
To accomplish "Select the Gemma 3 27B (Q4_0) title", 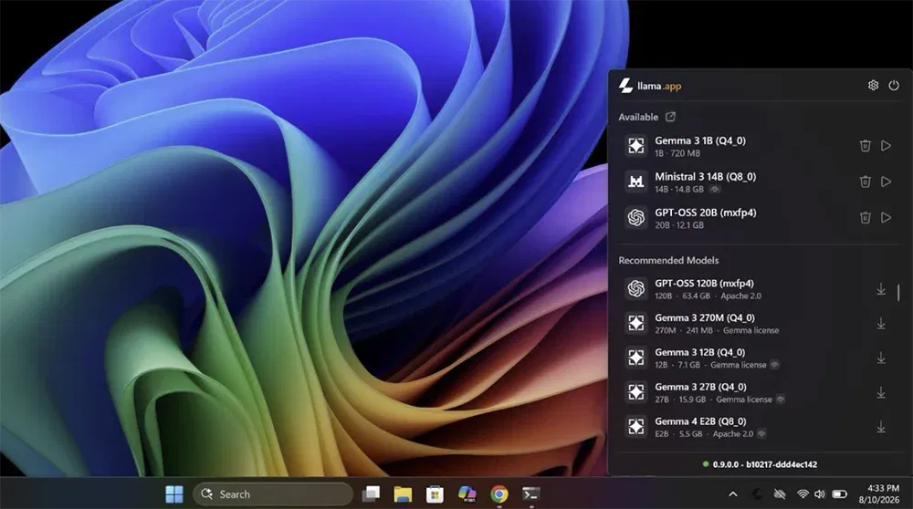I will click(x=700, y=386).
